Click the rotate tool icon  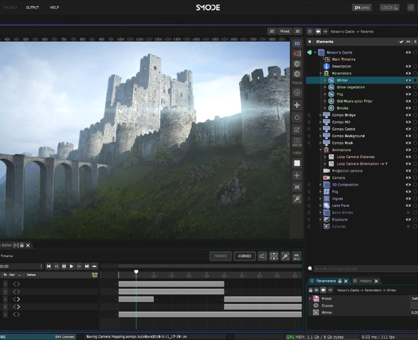[297, 117]
